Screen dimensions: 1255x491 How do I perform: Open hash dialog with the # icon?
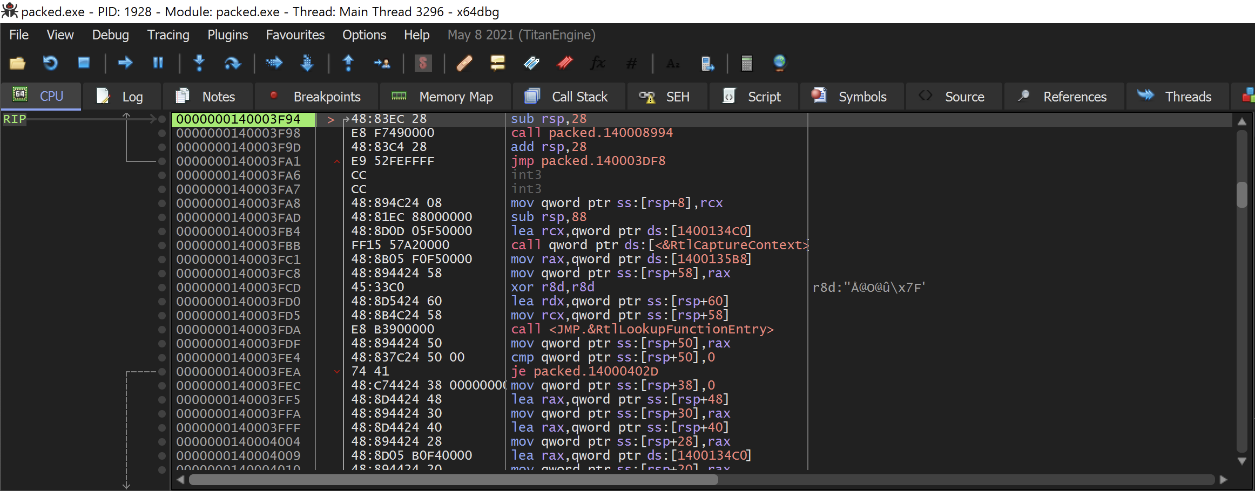[631, 63]
